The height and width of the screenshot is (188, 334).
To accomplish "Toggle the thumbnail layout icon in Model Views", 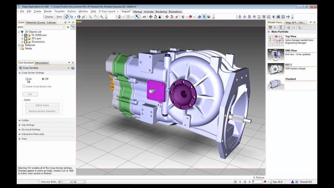I will (282, 27).
